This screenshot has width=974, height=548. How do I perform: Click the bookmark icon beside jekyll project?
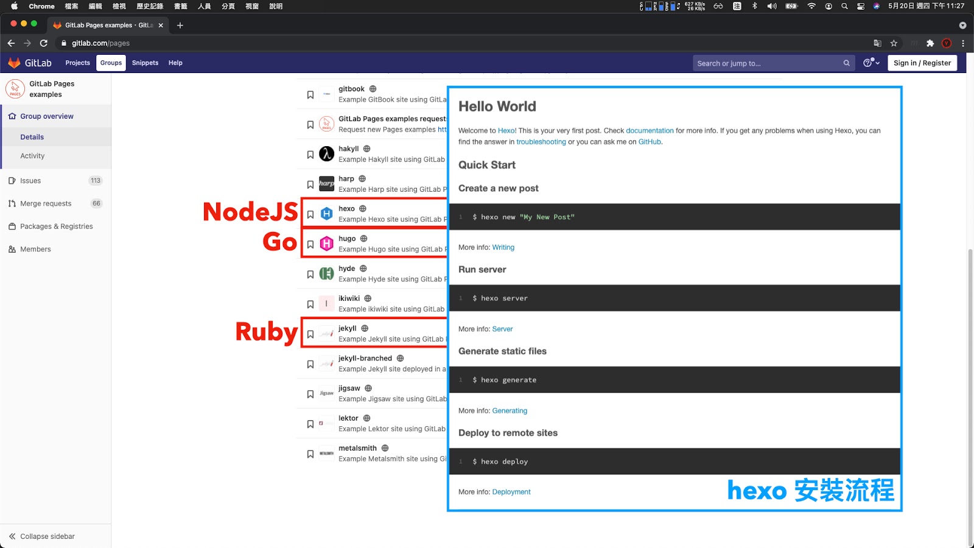coord(310,334)
